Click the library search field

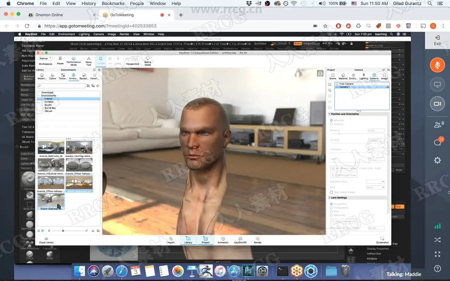coord(62,86)
